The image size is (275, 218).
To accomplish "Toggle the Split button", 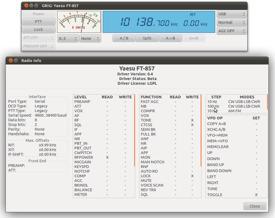I will (x=147, y=38).
